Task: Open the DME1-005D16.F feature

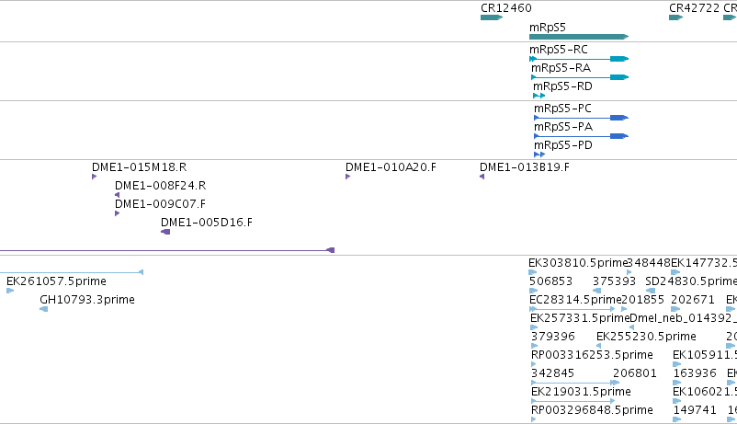Action: point(165,232)
